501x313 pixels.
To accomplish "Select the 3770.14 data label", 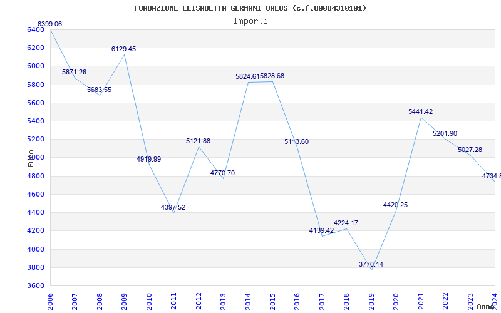I will click(371, 264).
